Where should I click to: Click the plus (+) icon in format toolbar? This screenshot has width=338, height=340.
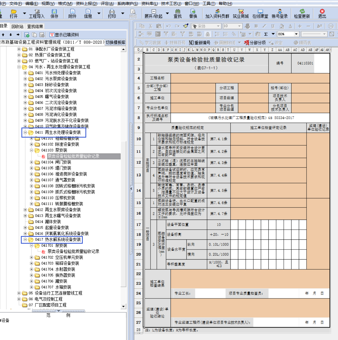300,26
